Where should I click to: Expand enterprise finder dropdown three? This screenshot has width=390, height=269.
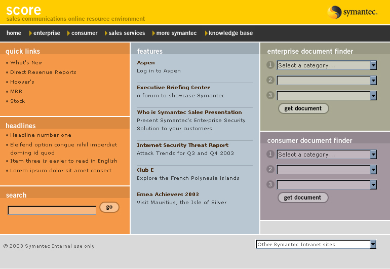(327, 96)
